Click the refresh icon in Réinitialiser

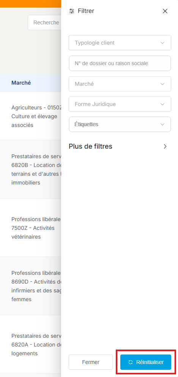[131, 362]
